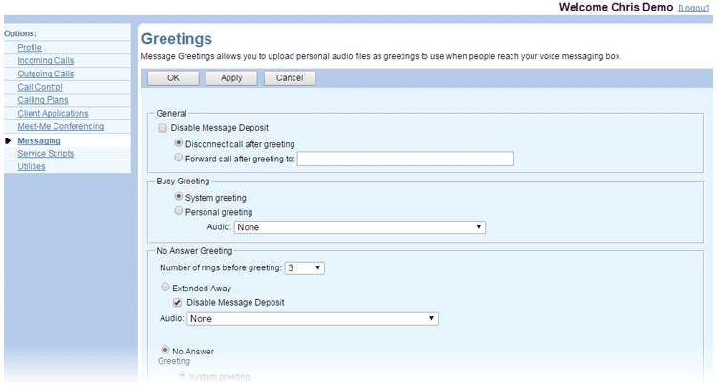This screenshot has height=385, width=717.
Task: Open Client Applications page
Action: click(x=53, y=114)
